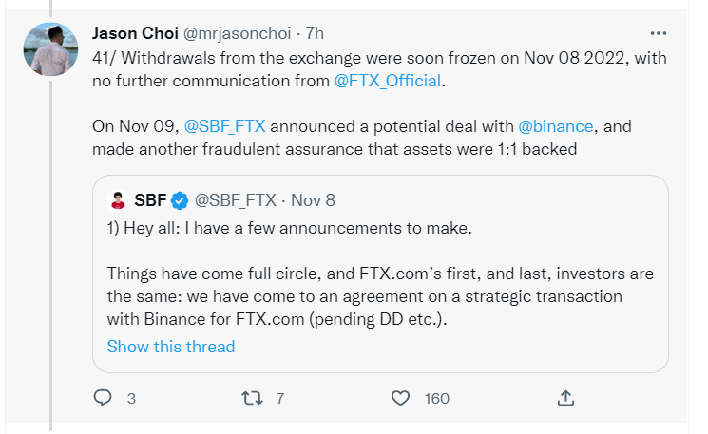708x434 pixels.
Task: Click SBF's blue verified badge
Action: 178,200
